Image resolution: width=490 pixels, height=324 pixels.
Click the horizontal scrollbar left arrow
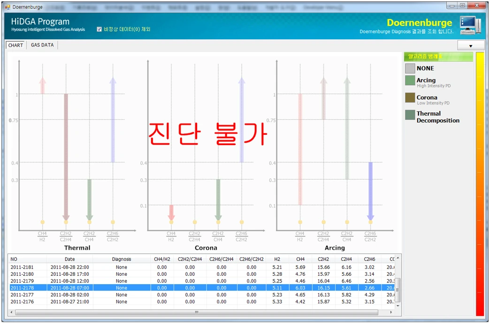(x=12, y=312)
